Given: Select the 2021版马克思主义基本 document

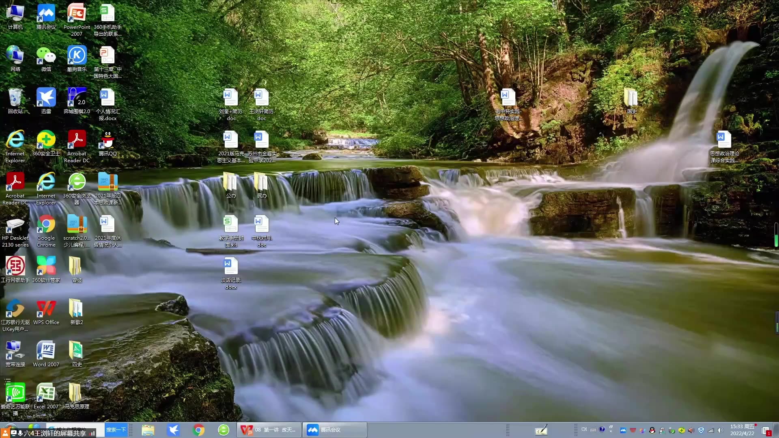Looking at the screenshot, I should pyautogui.click(x=231, y=147).
